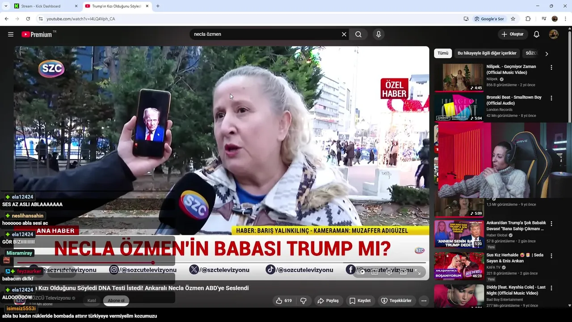The width and height of the screenshot is (572, 322).
Task: Open the Oluştur create button
Action: 513,34
